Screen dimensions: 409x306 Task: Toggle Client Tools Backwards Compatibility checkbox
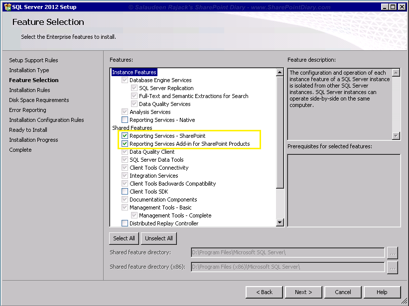point(125,184)
